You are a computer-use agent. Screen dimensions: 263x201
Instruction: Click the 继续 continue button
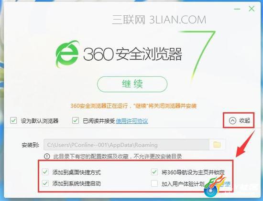coord(132,84)
